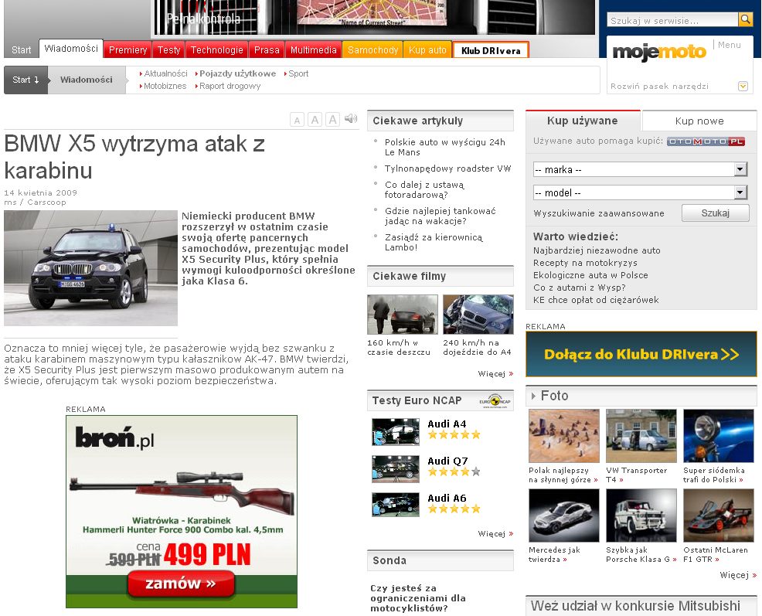Go to the Technologie tab

216,49
